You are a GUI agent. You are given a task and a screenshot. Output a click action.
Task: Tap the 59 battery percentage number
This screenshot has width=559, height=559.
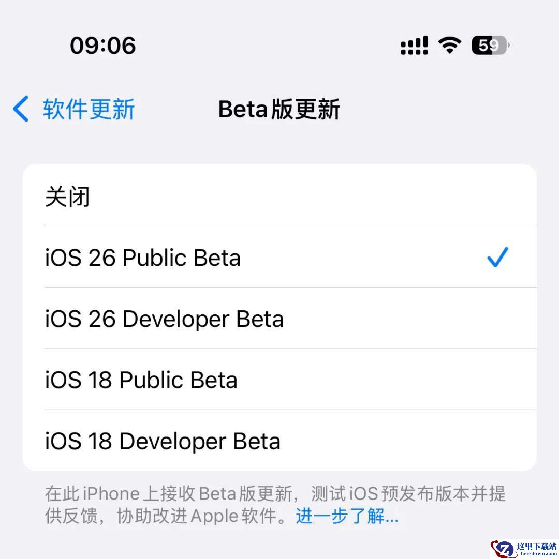tap(488, 46)
